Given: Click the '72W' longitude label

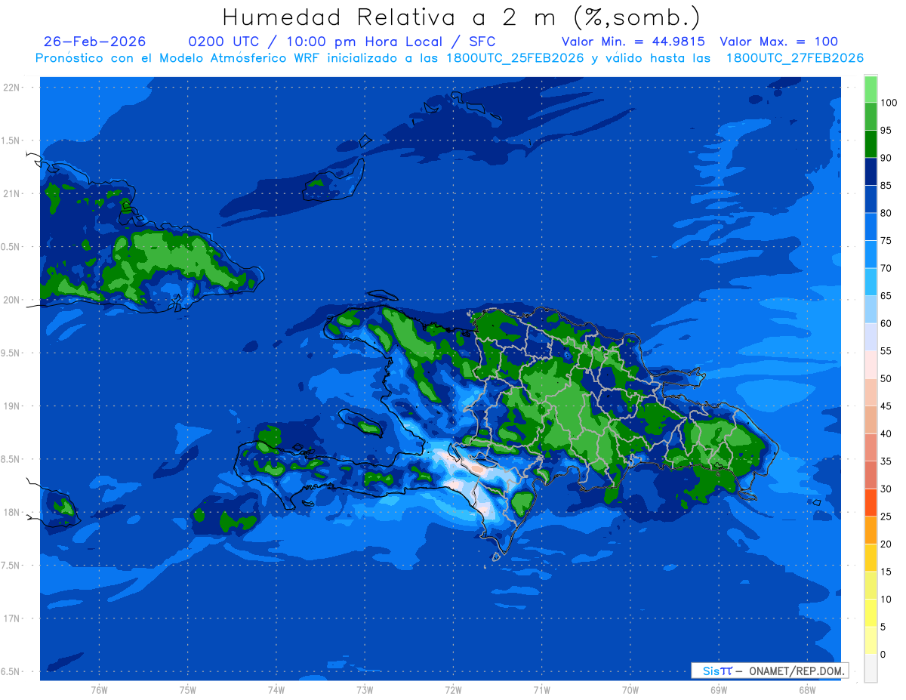Looking at the screenshot, I should 453,691.
